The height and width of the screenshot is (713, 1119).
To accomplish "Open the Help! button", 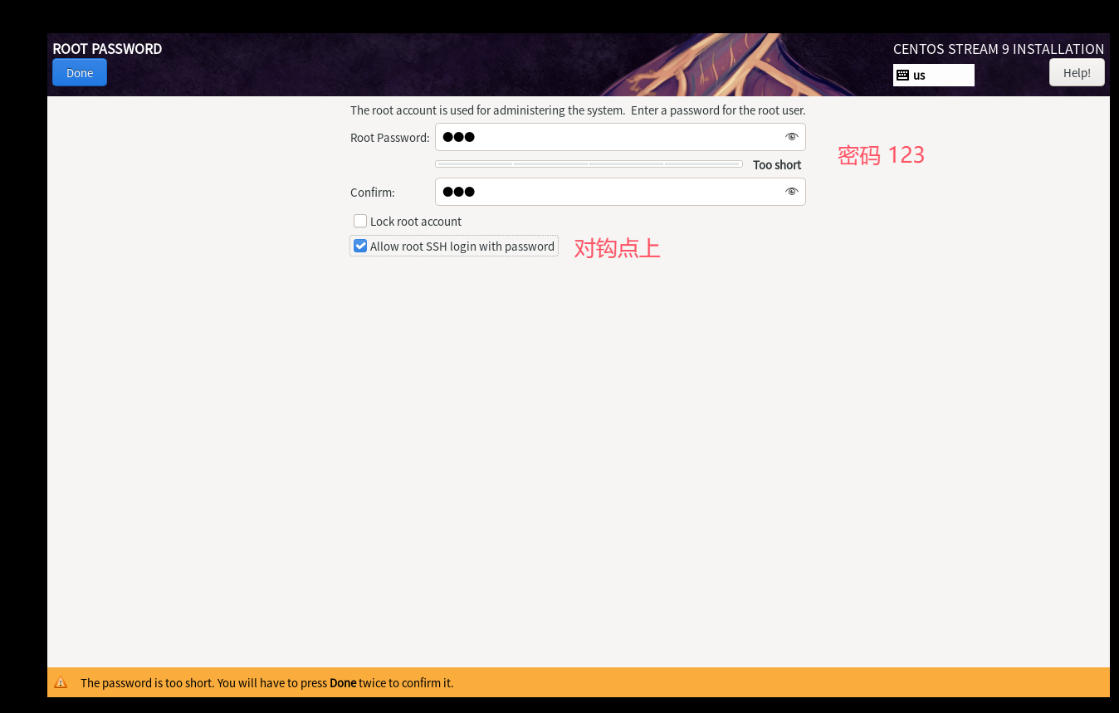I will [1077, 73].
